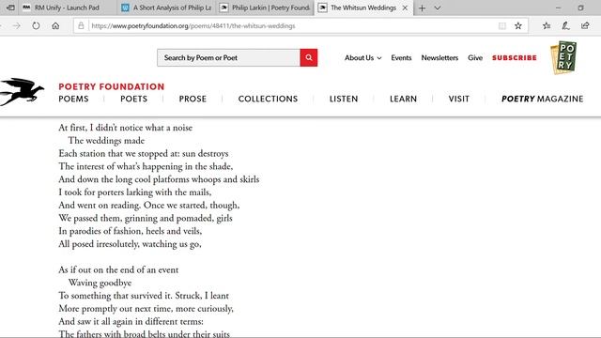Click the set tabs aside icon
The image size is (601, 338).
coord(10,8)
